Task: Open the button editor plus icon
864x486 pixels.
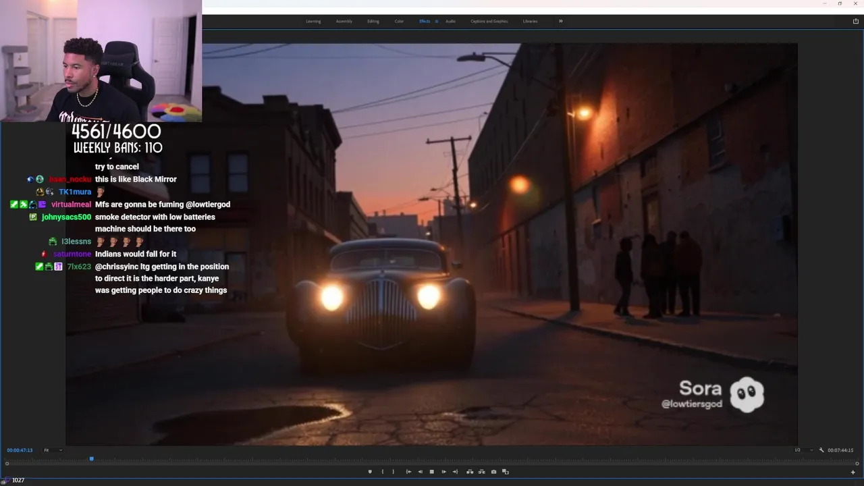Action: click(x=853, y=472)
